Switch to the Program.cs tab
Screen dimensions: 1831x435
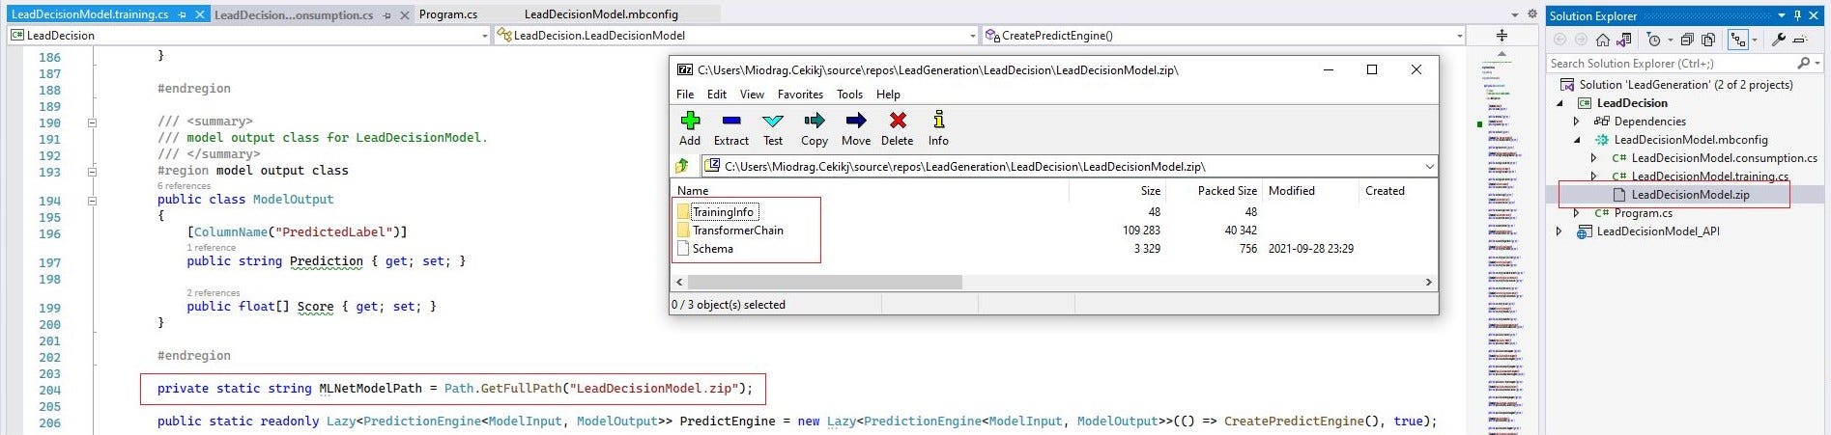(x=448, y=14)
